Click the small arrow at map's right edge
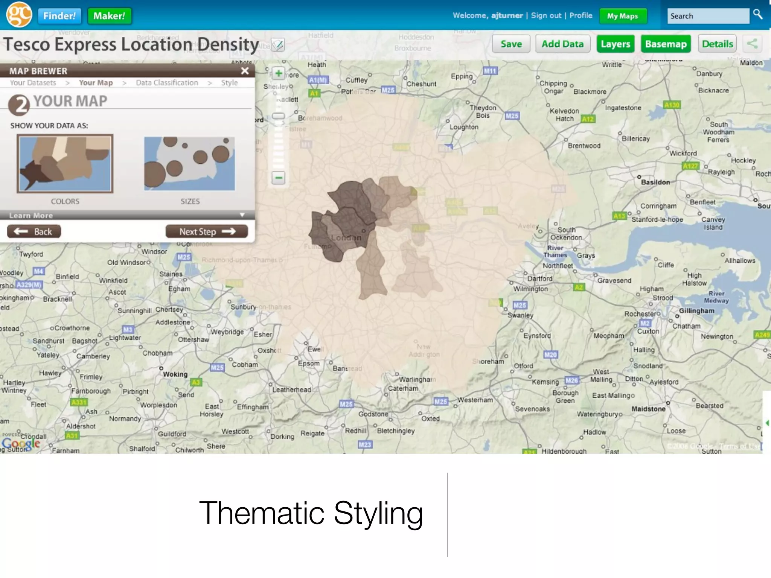 tap(767, 423)
